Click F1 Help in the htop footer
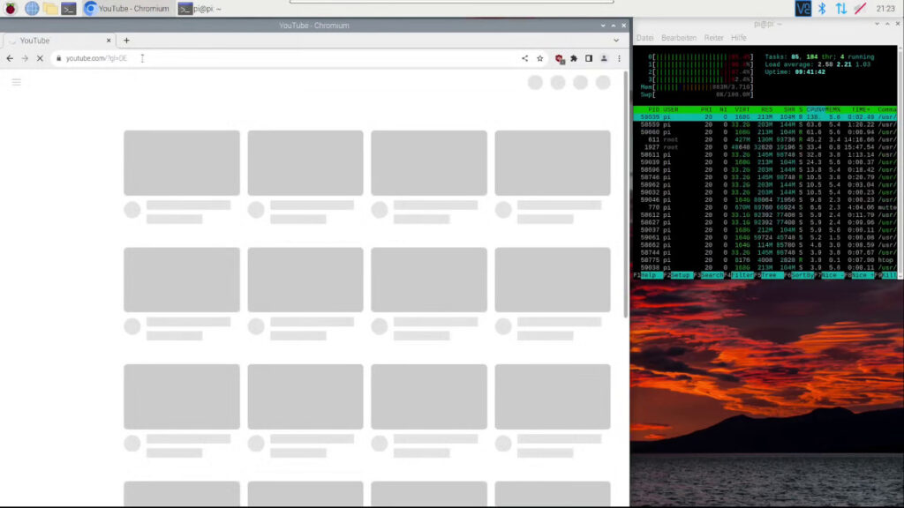This screenshot has width=904, height=508. click(647, 275)
